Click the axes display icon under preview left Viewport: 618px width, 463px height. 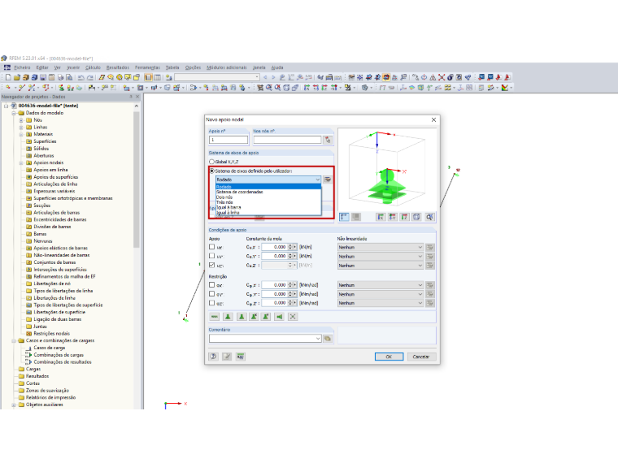[x=344, y=217]
